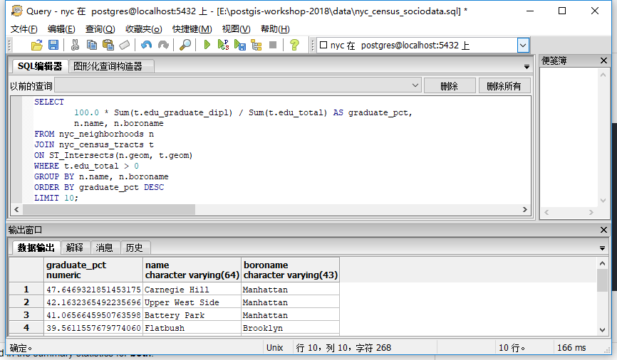Clear the edit window with the eraser icon
Viewport: 617px width, 360px height.
(125, 46)
